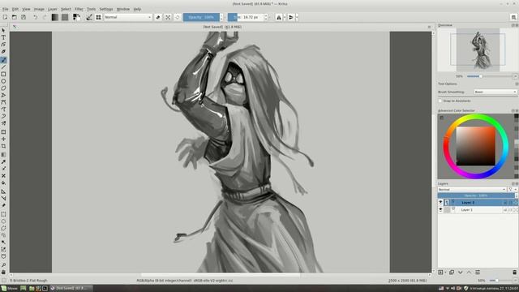
Task: Open the toolbar blending mode dropdown
Action: tap(128, 17)
